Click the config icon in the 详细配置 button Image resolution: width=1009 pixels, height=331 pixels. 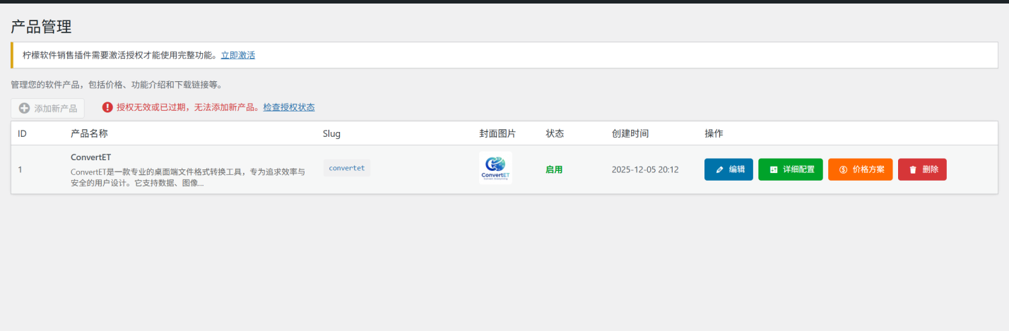(x=774, y=169)
